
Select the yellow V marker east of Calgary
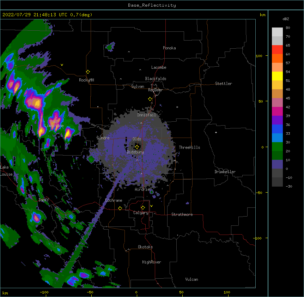coord(151,206)
